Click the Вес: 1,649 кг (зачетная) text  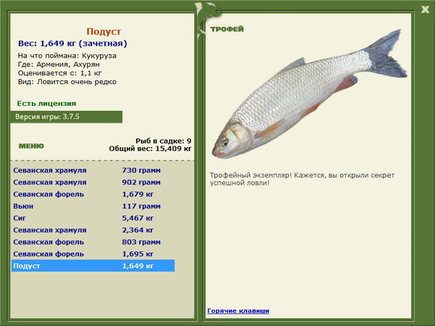pyautogui.click(x=72, y=43)
